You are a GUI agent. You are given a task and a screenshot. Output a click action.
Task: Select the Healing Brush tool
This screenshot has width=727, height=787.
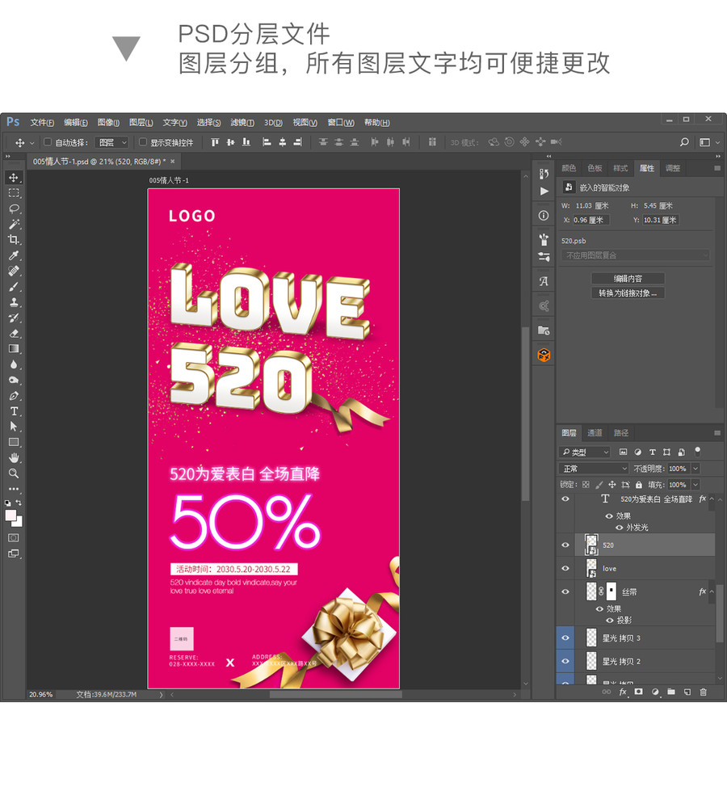click(14, 271)
